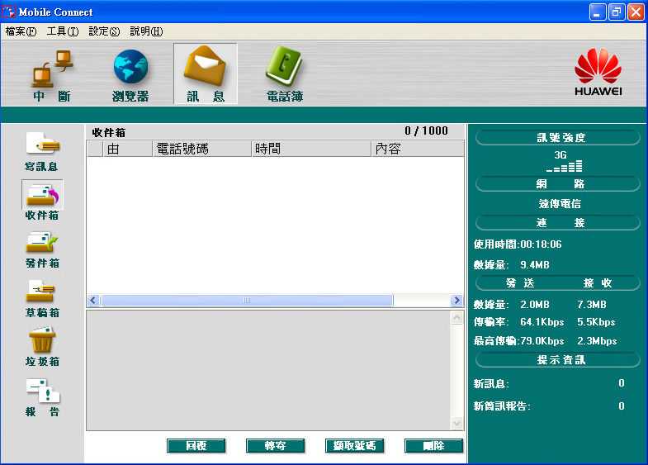Click the 使用時間:00:18:06 text
648x465 pixels.
click(518, 244)
